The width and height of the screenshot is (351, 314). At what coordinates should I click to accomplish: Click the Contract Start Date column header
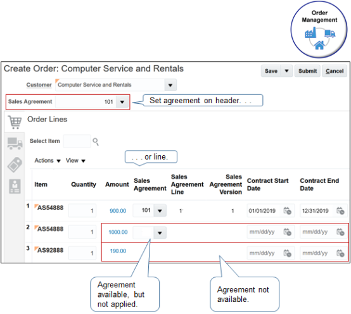click(267, 184)
